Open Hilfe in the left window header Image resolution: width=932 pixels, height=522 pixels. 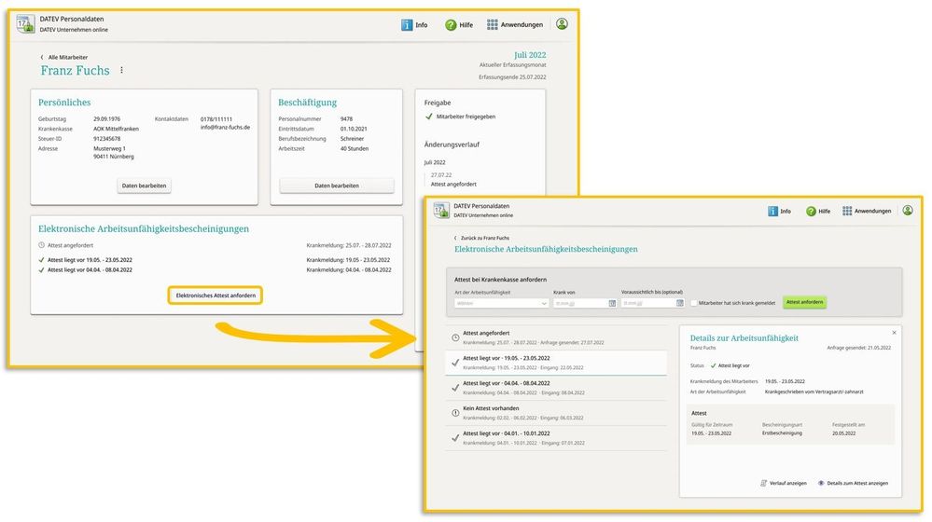451,25
